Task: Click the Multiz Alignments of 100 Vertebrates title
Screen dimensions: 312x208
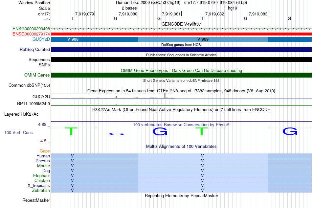Action: tap(181, 147)
